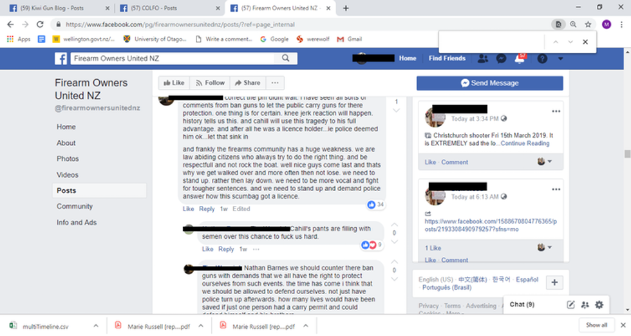
Task: Click the Quick Help question mark icon
Action: [542, 59]
